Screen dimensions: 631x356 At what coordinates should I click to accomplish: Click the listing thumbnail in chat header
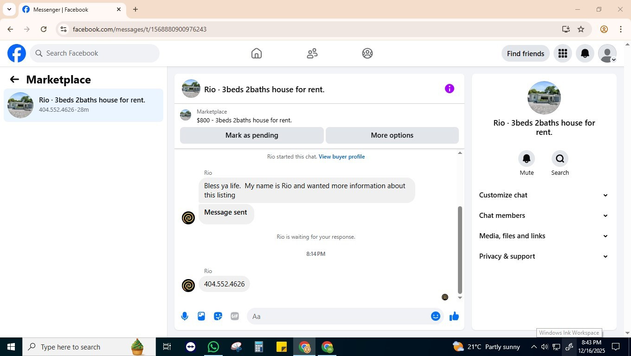tap(191, 89)
